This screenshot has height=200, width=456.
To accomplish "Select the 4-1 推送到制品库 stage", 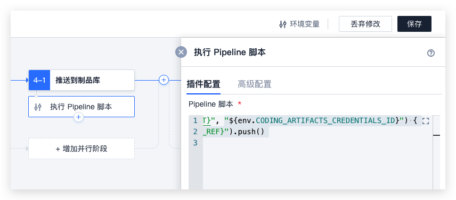I will point(82,80).
